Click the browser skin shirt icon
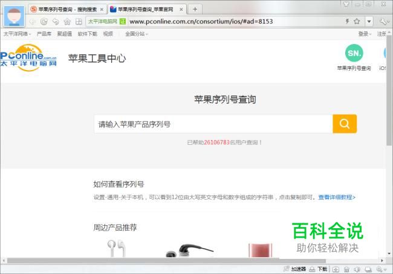The image size is (393, 274). [x=346, y=4]
